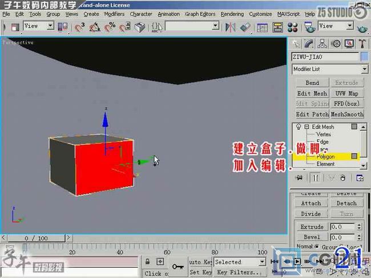Select the Vertex sub-object level
371x278 pixels.
tap(324, 134)
